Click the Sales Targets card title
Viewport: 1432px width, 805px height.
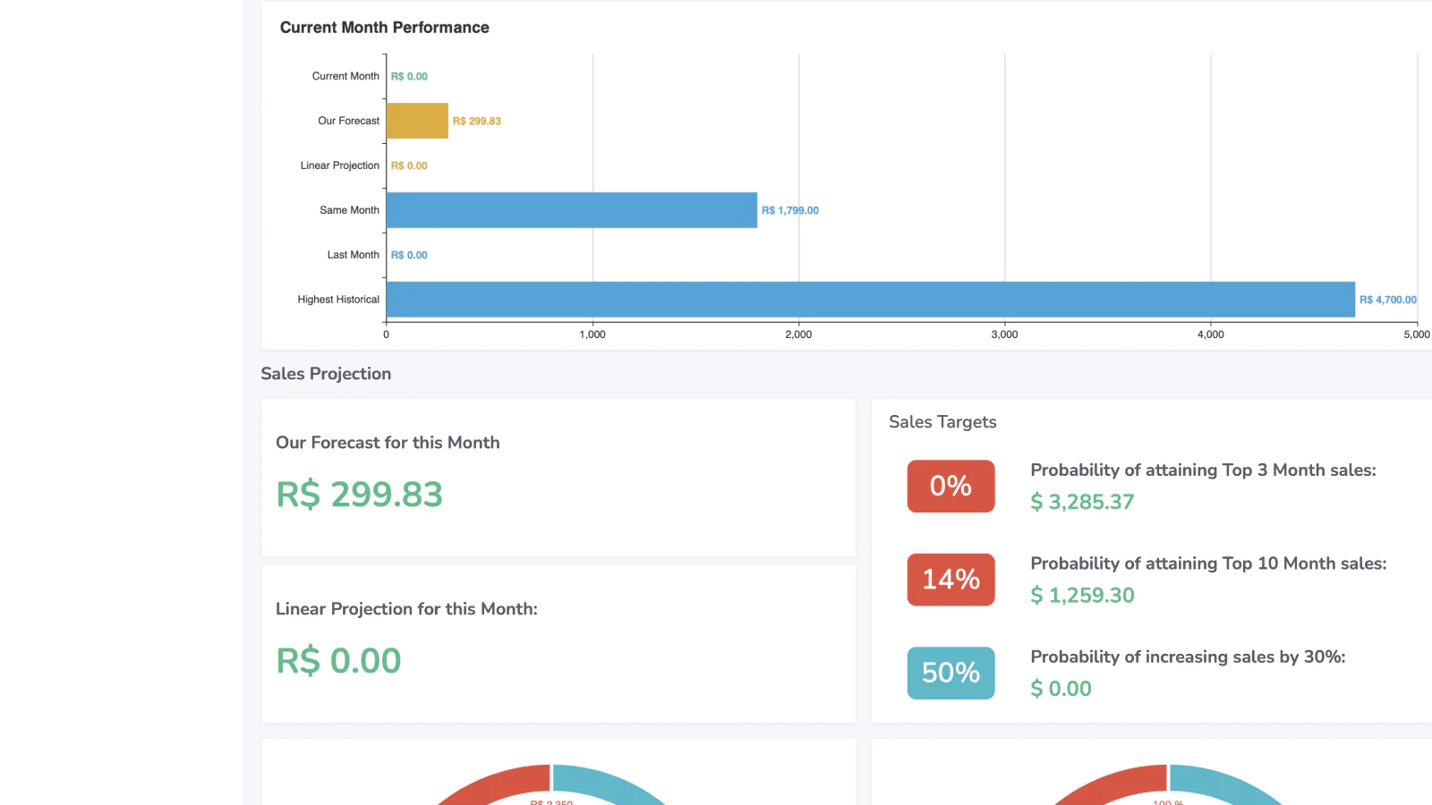942,422
